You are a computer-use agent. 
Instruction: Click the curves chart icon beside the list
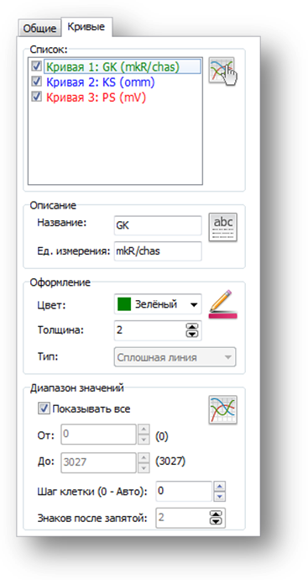point(222,70)
